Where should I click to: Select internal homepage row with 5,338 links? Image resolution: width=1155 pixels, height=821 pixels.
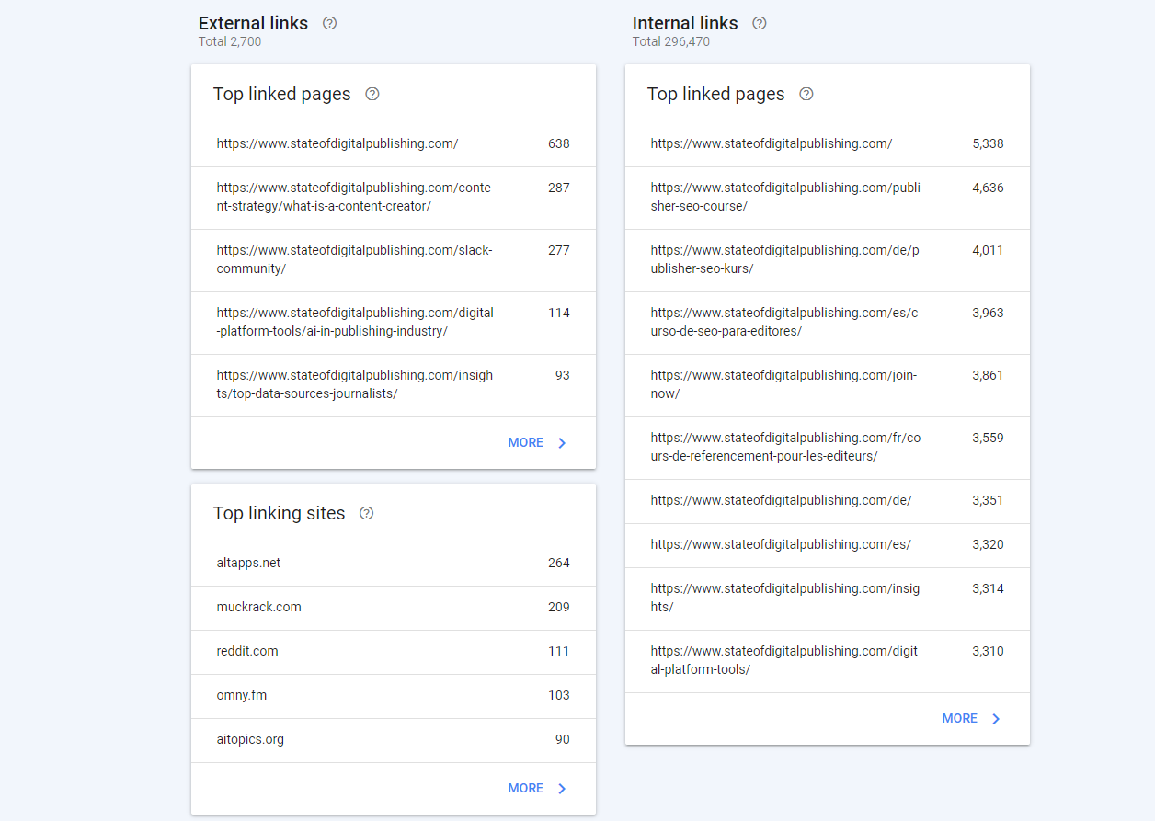click(x=828, y=143)
